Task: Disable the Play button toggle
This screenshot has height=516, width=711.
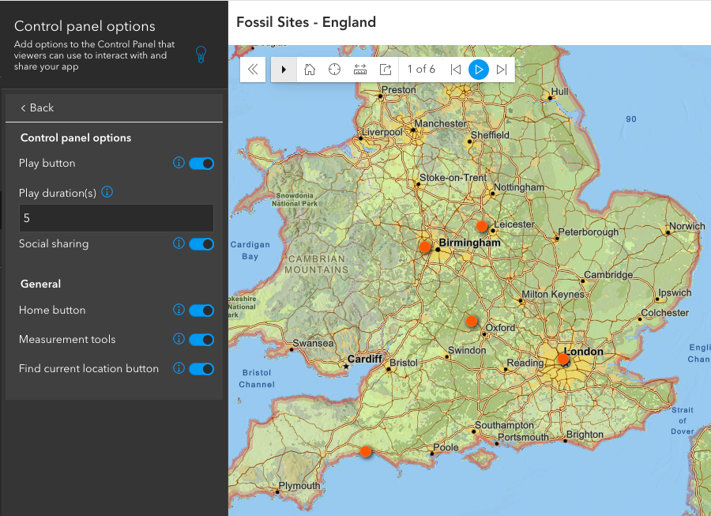Action: point(201,164)
